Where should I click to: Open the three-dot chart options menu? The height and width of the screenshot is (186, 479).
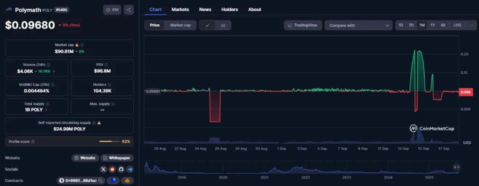(x=472, y=25)
